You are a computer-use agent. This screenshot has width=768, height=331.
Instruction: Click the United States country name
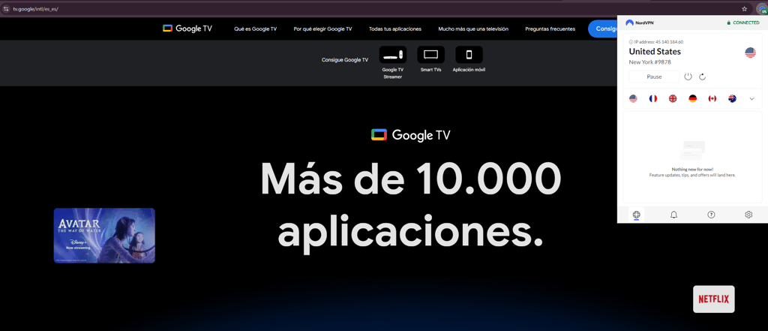coord(654,52)
